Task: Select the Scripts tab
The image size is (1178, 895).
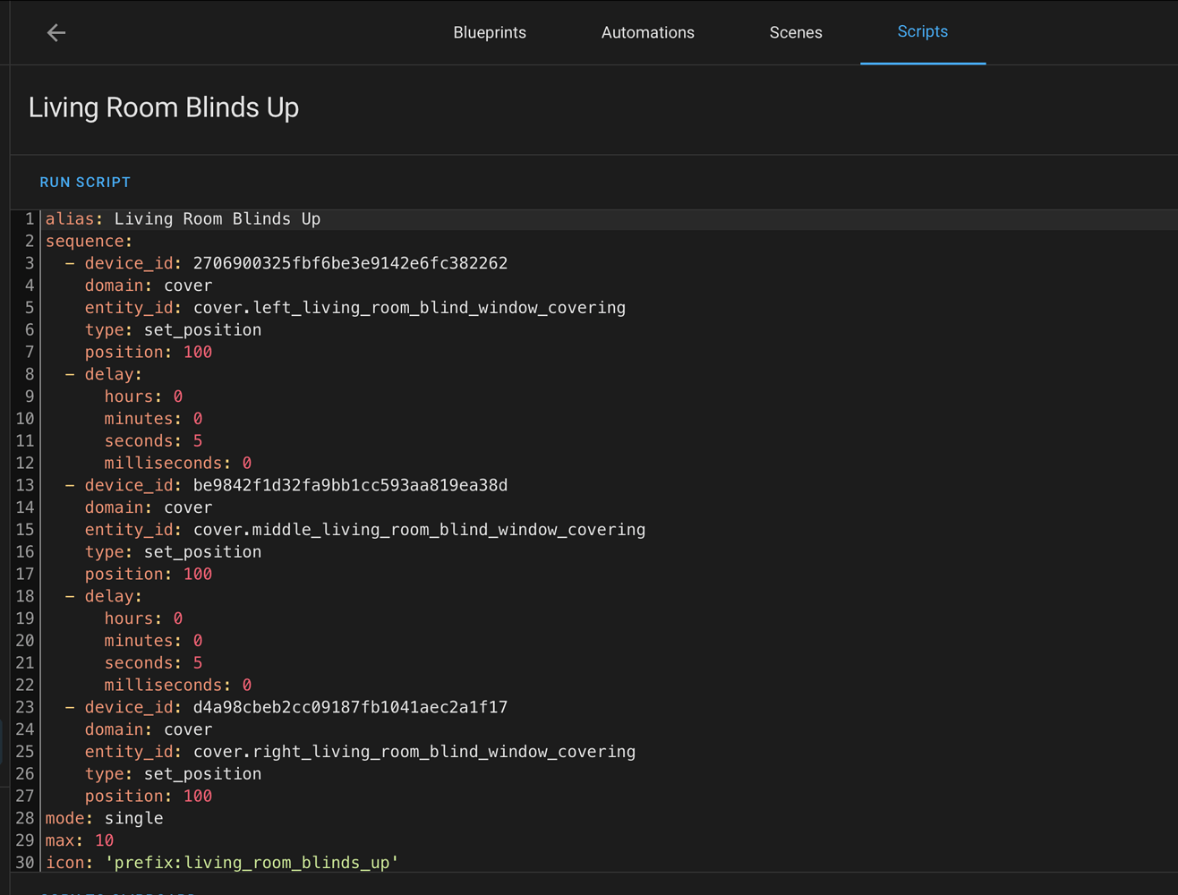Action: tap(922, 32)
